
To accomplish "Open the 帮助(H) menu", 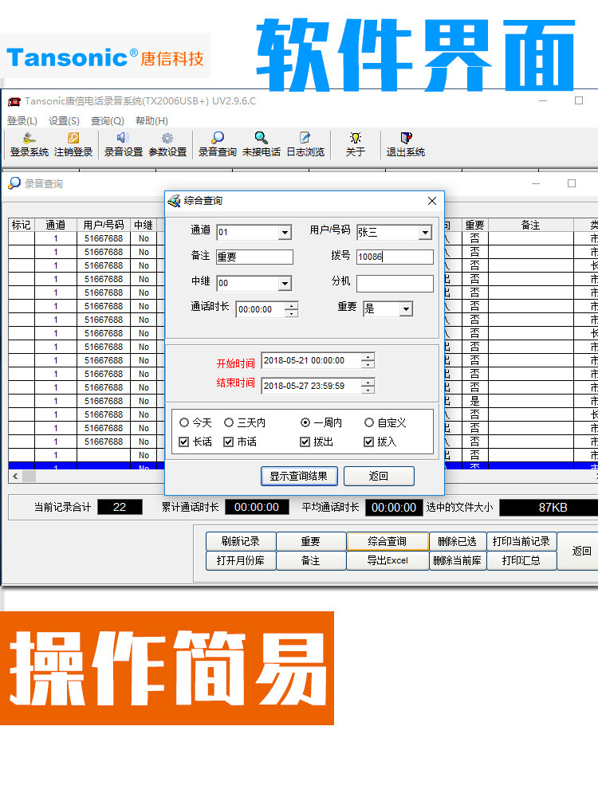I will coord(151,121).
